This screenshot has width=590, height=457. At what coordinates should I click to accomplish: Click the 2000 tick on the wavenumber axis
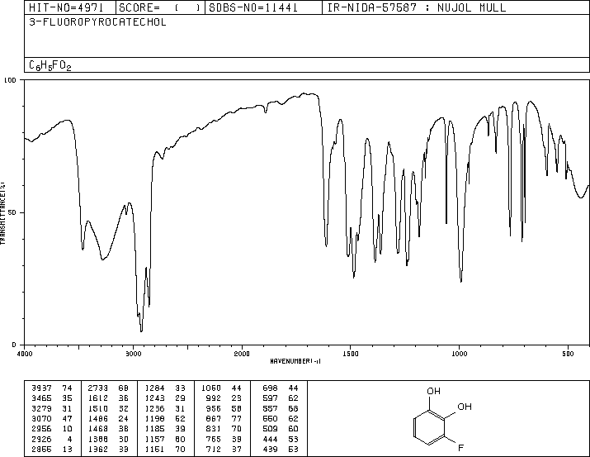[242, 354]
